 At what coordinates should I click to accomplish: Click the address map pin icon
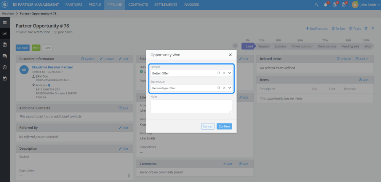[x=49, y=85]
